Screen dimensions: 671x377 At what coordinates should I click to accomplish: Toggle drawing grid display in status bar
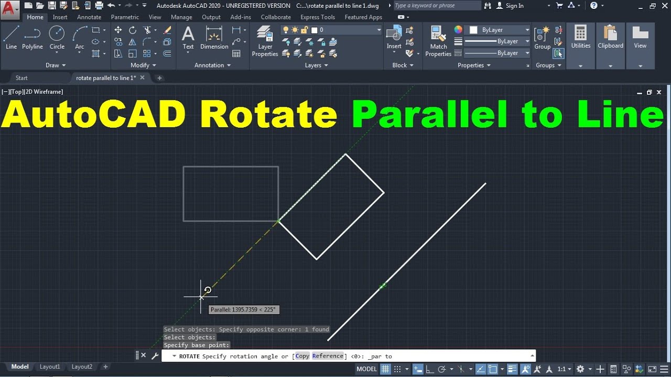(385, 369)
